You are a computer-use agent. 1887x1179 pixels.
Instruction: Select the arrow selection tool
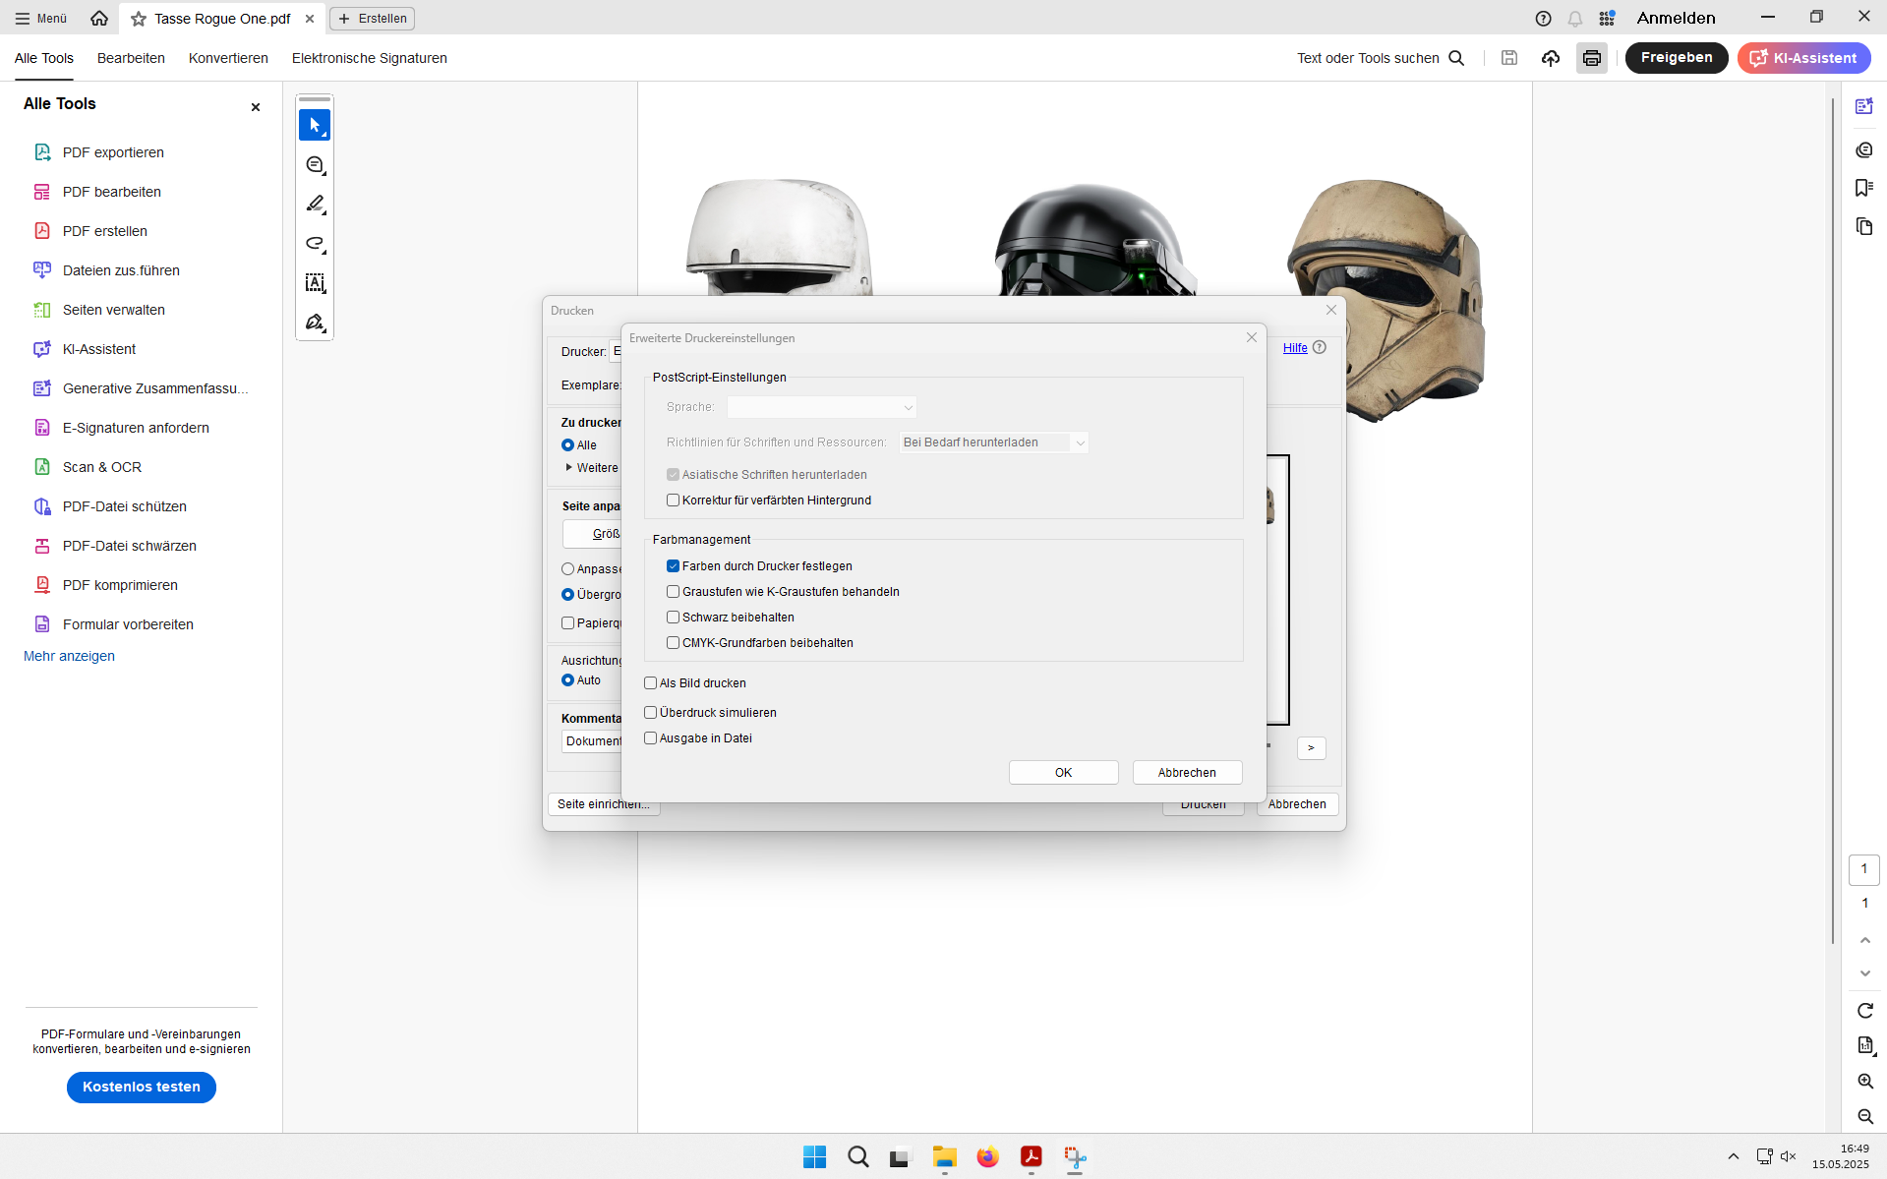315,126
